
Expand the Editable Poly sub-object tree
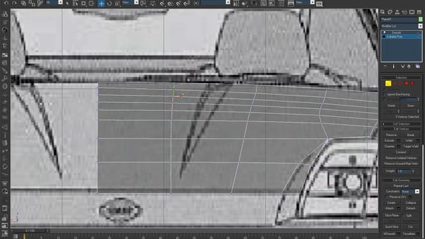point(384,37)
